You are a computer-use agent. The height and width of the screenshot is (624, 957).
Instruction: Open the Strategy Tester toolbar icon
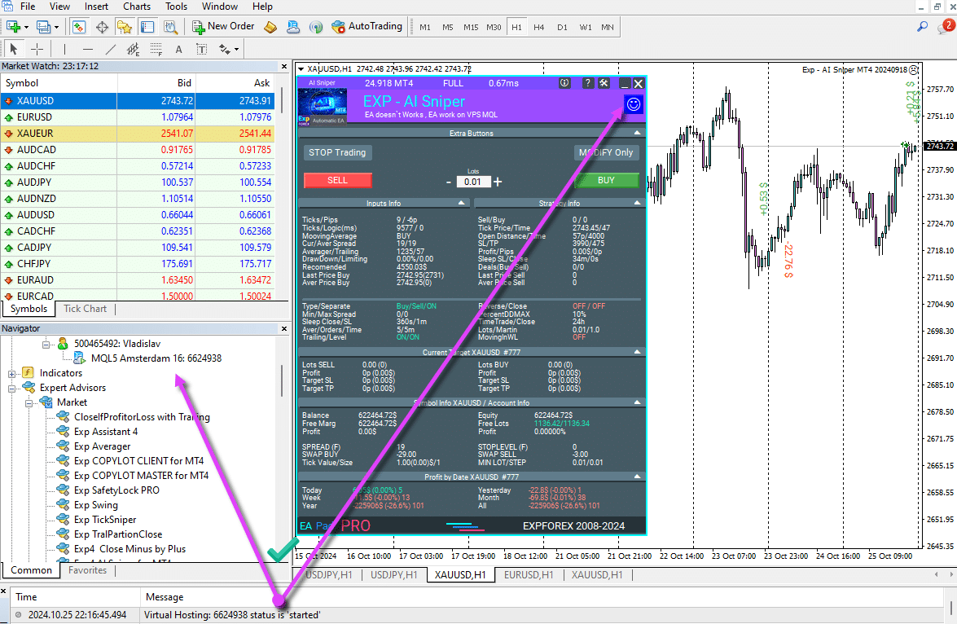tap(169, 27)
